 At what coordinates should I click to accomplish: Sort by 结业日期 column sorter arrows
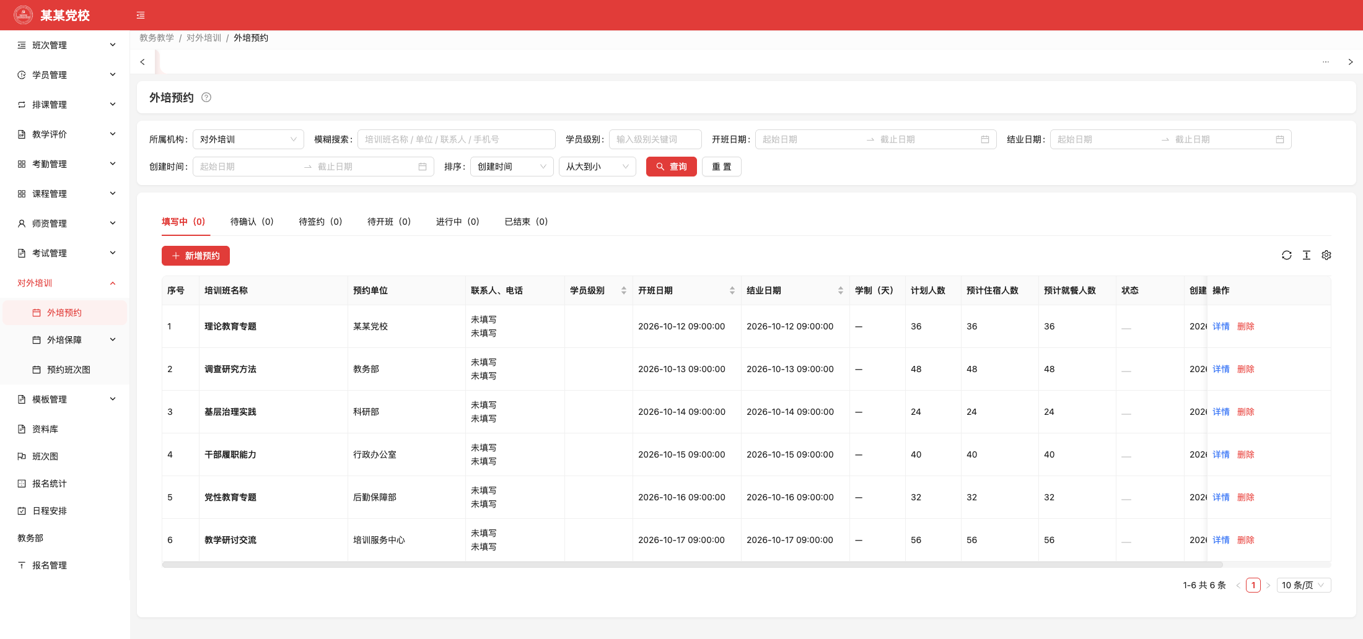tap(841, 290)
